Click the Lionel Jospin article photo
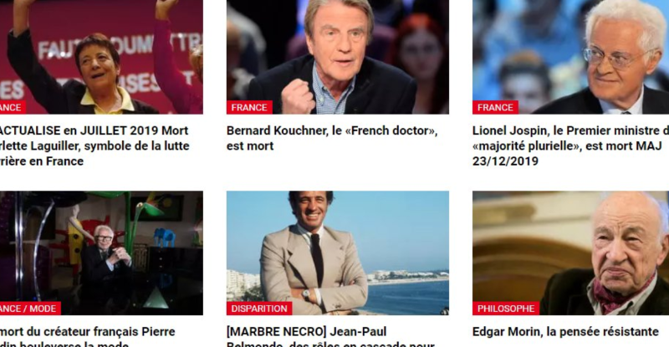The image size is (669, 347). click(570, 57)
